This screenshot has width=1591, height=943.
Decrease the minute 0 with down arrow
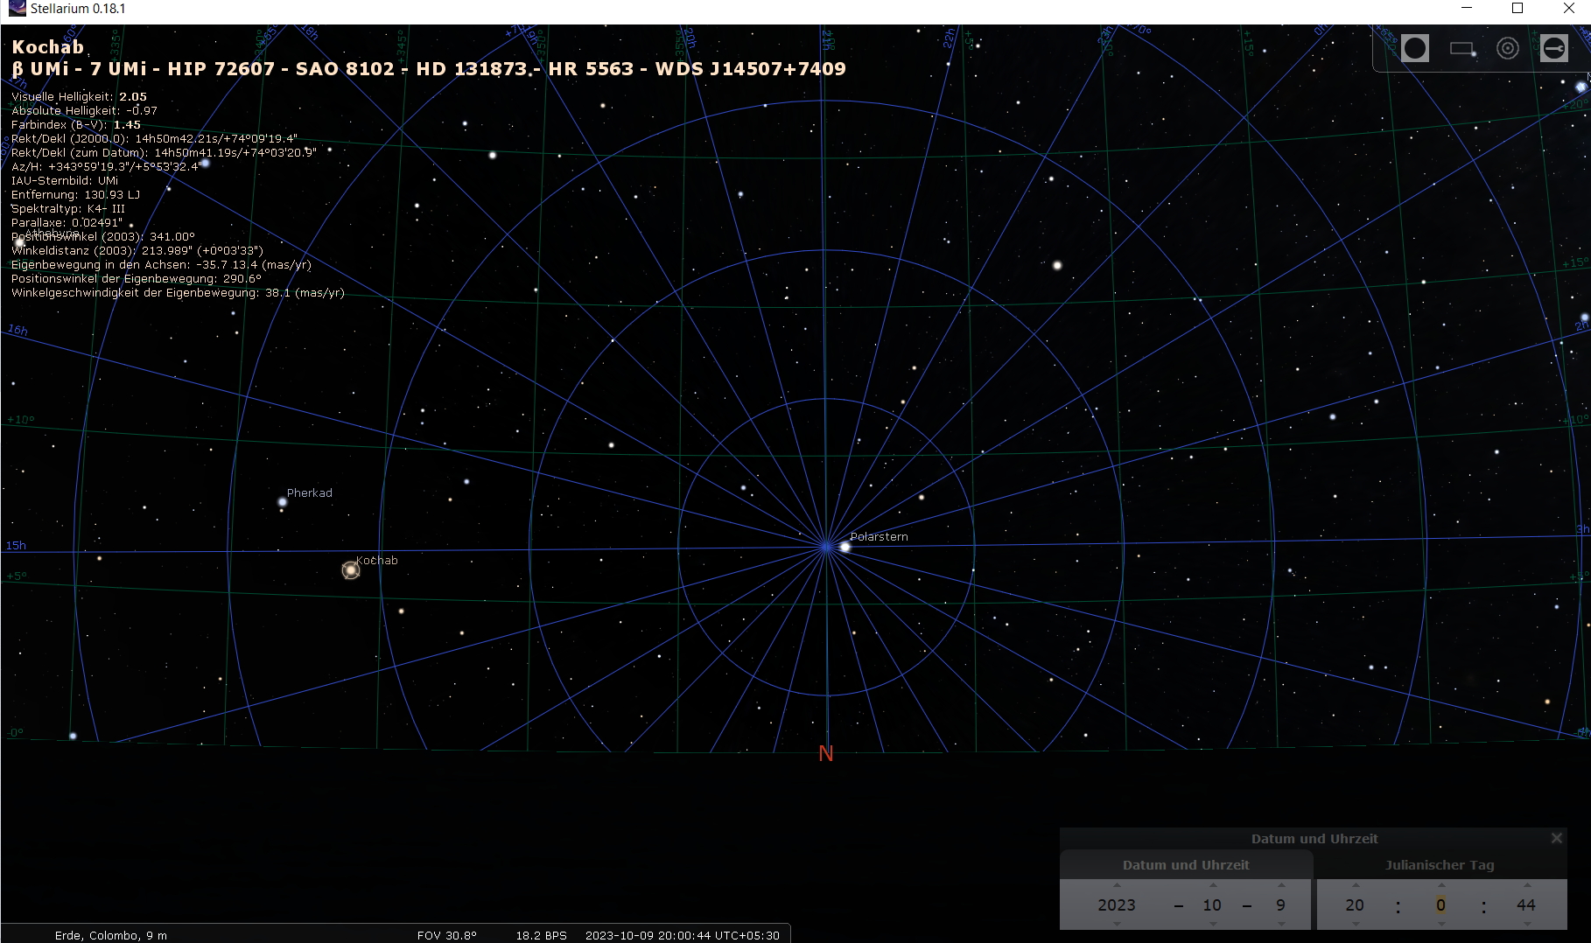point(1440,924)
